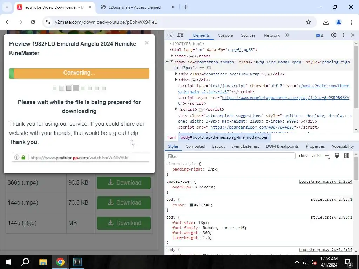359x269 pixels.
Task: Open the Accessibility sub-tab
Action: 343,146
